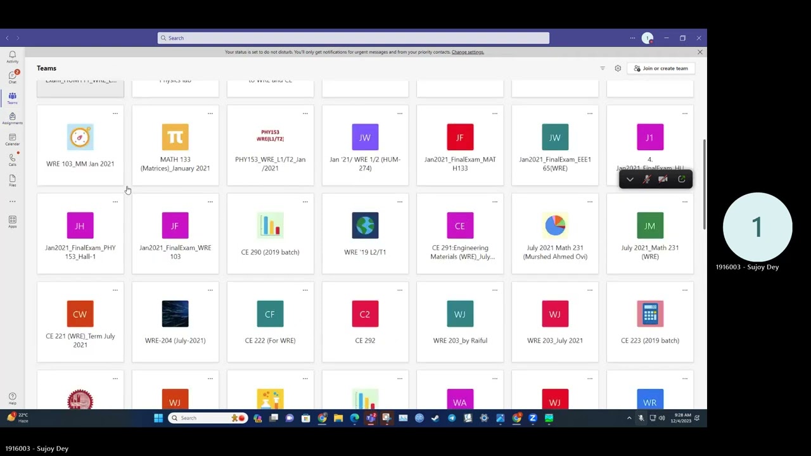The image size is (811, 456).
Task: Open CE 221 (WRE)_Term July 2021 team
Action: pos(80,323)
